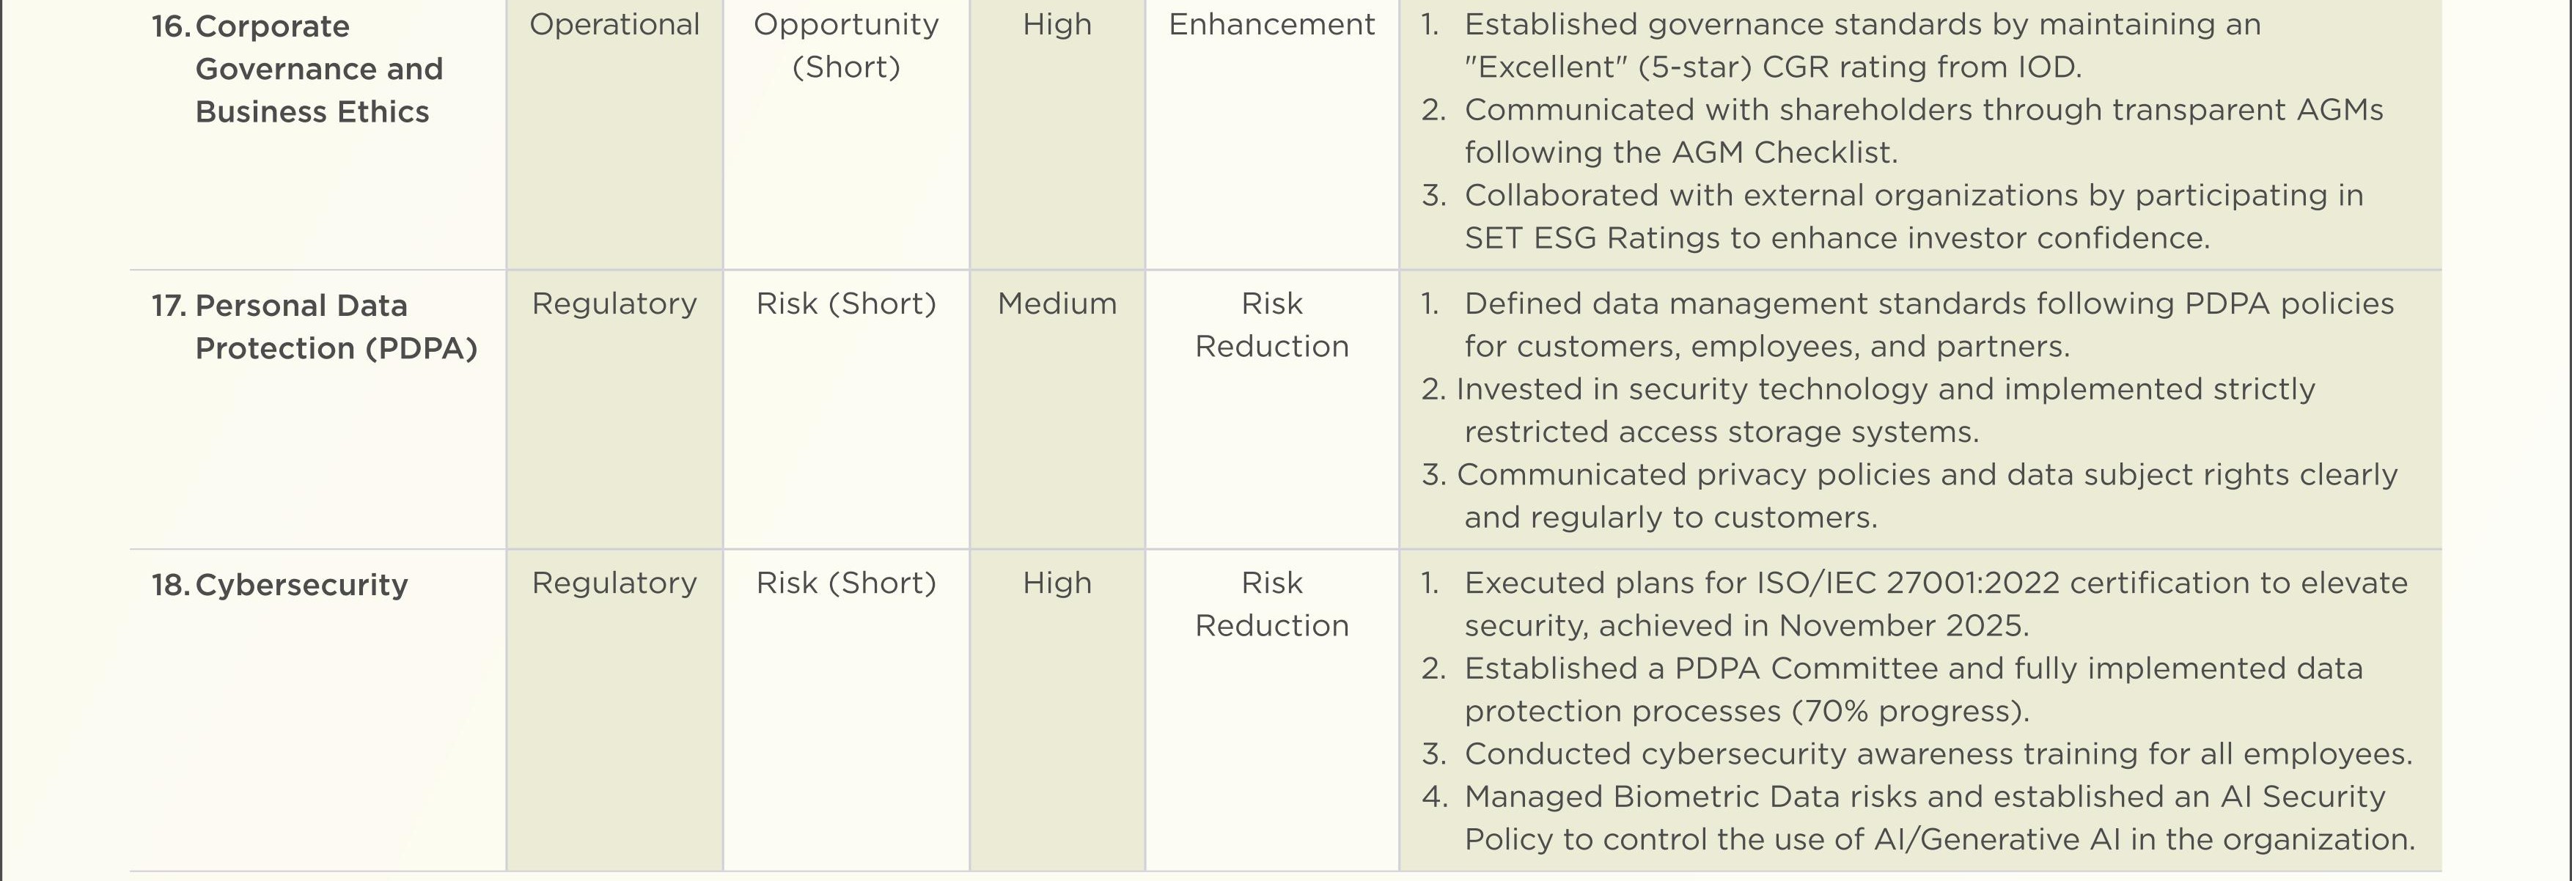Click the Operational cell for row 16
The image size is (2572, 881).
tap(614, 24)
